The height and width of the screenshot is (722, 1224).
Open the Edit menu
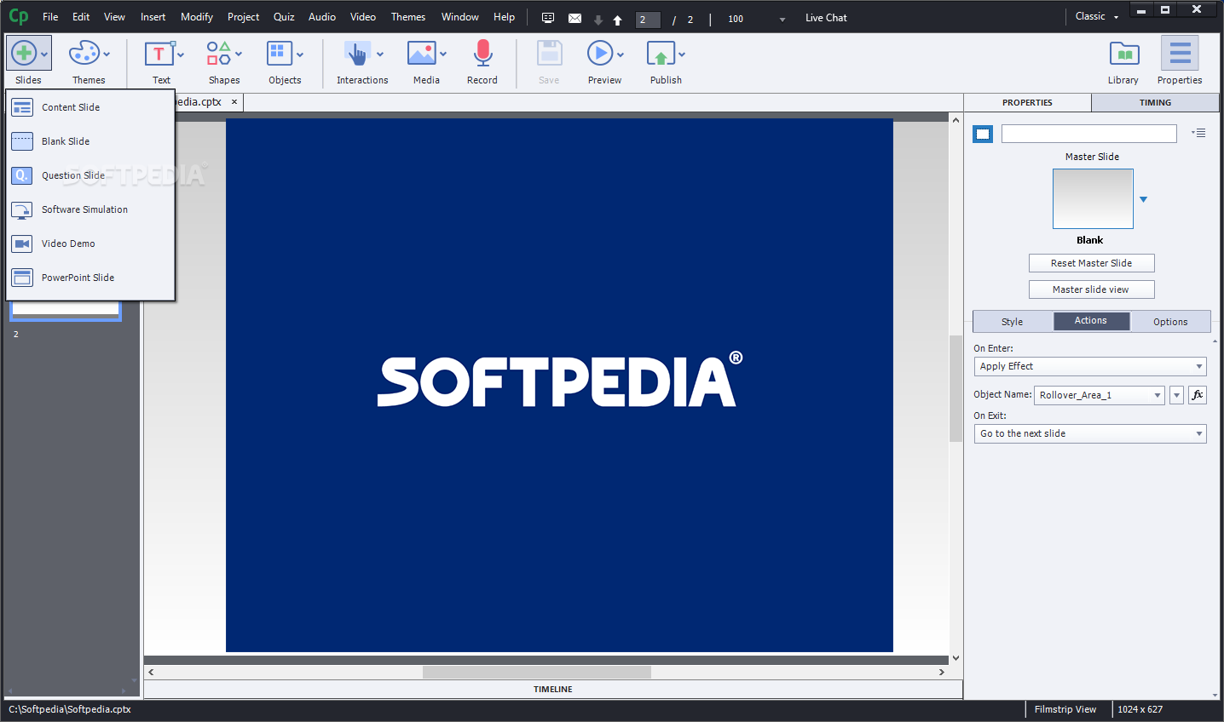tap(81, 17)
